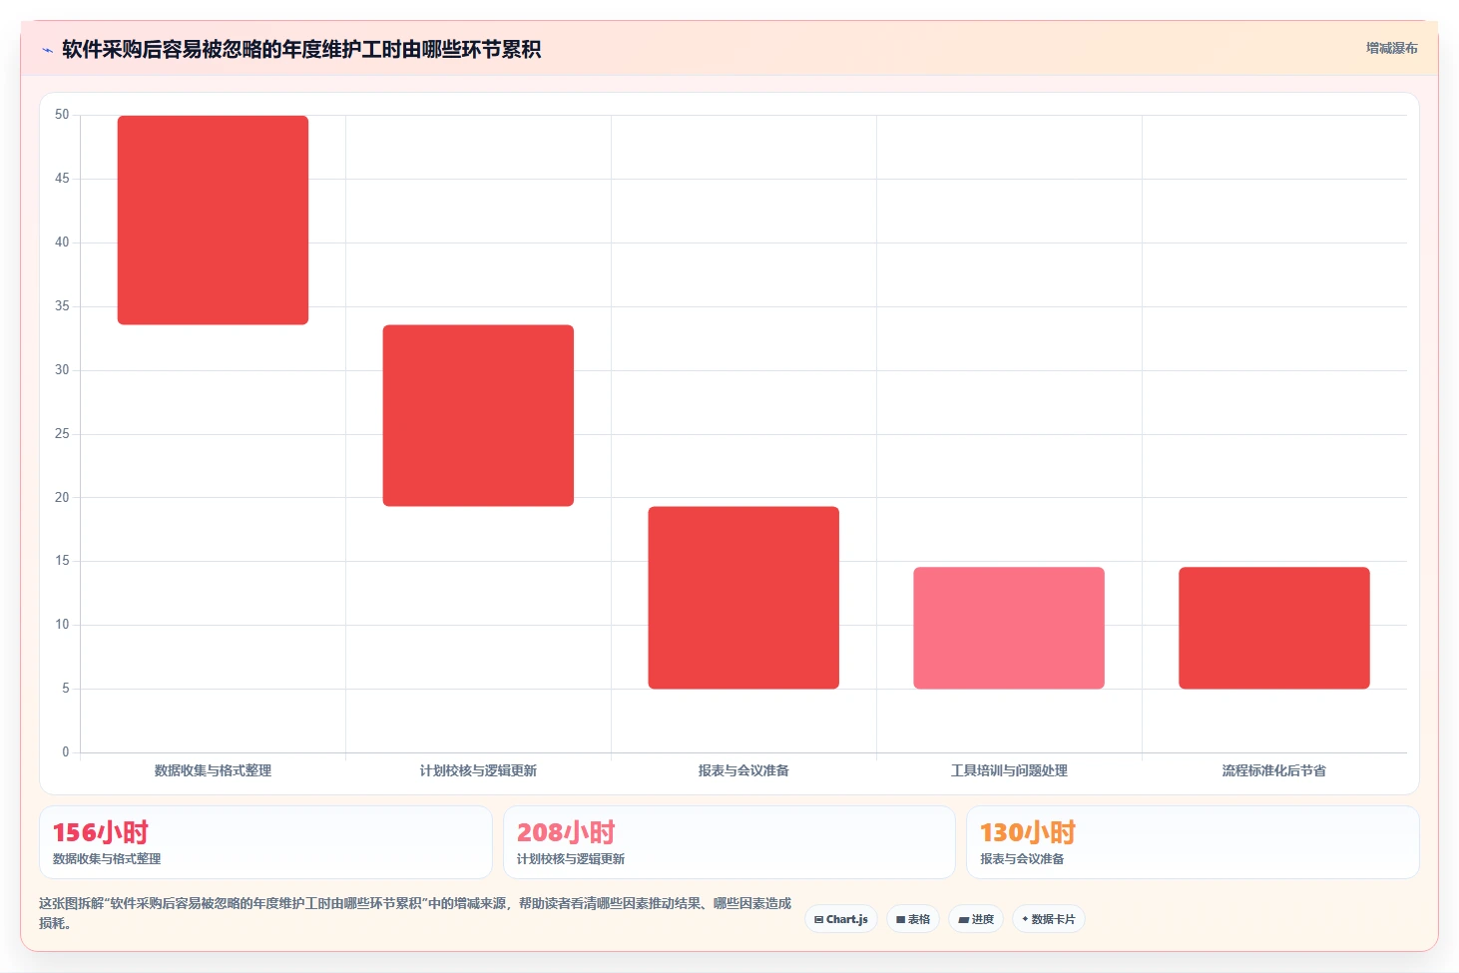
Task: Open the 208小时 data card
Action: 729,842
